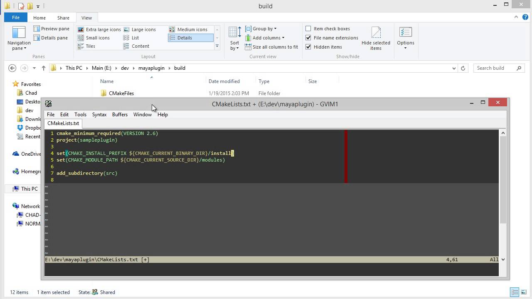Choose the List layout
This screenshot has height=299, width=532.
point(131,38)
